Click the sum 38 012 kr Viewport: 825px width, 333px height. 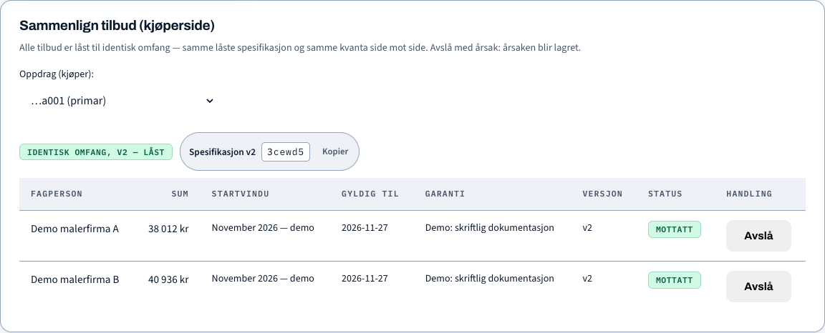tap(168, 229)
